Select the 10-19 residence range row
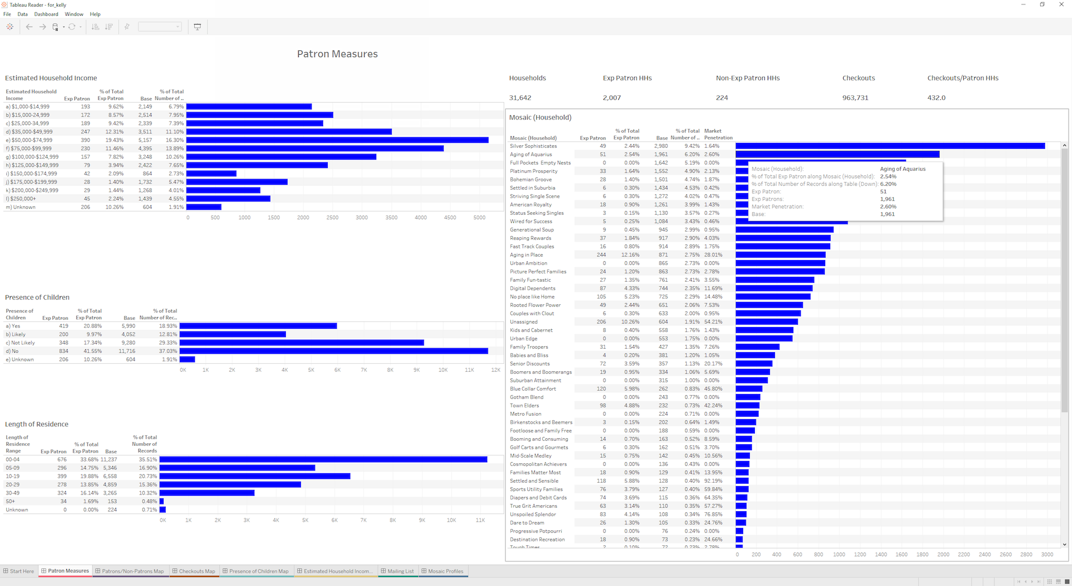The width and height of the screenshot is (1072, 586). 253,476
